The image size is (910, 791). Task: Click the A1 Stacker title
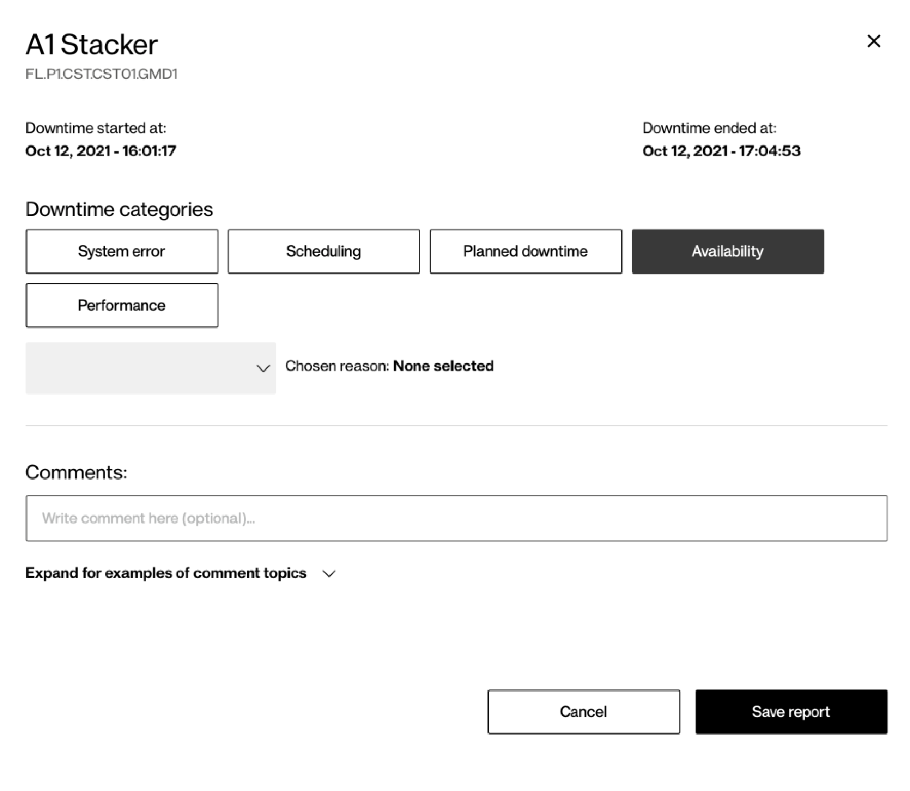(92, 45)
